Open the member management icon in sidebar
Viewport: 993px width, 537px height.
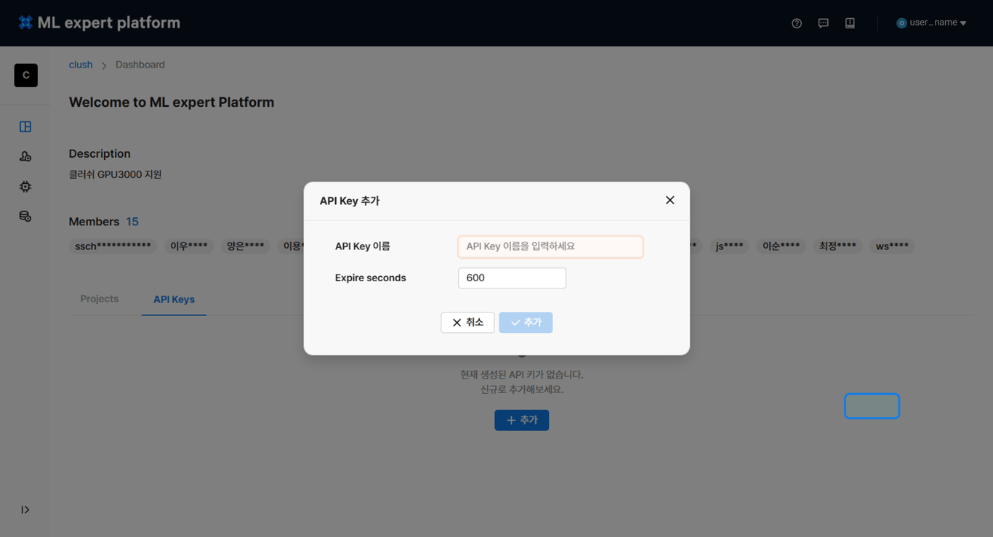[25, 156]
